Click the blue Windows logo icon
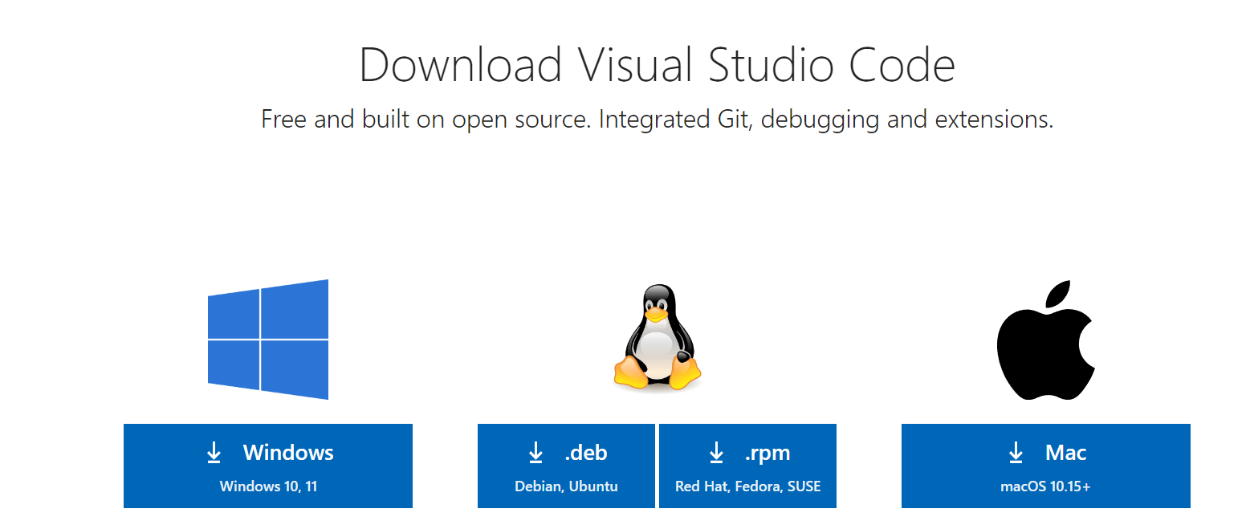 pyautogui.click(x=268, y=339)
